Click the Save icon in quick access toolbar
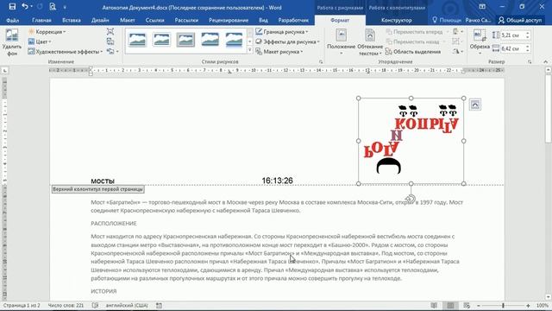Image resolution: width=552 pixels, height=311 pixels. click(x=12, y=7)
